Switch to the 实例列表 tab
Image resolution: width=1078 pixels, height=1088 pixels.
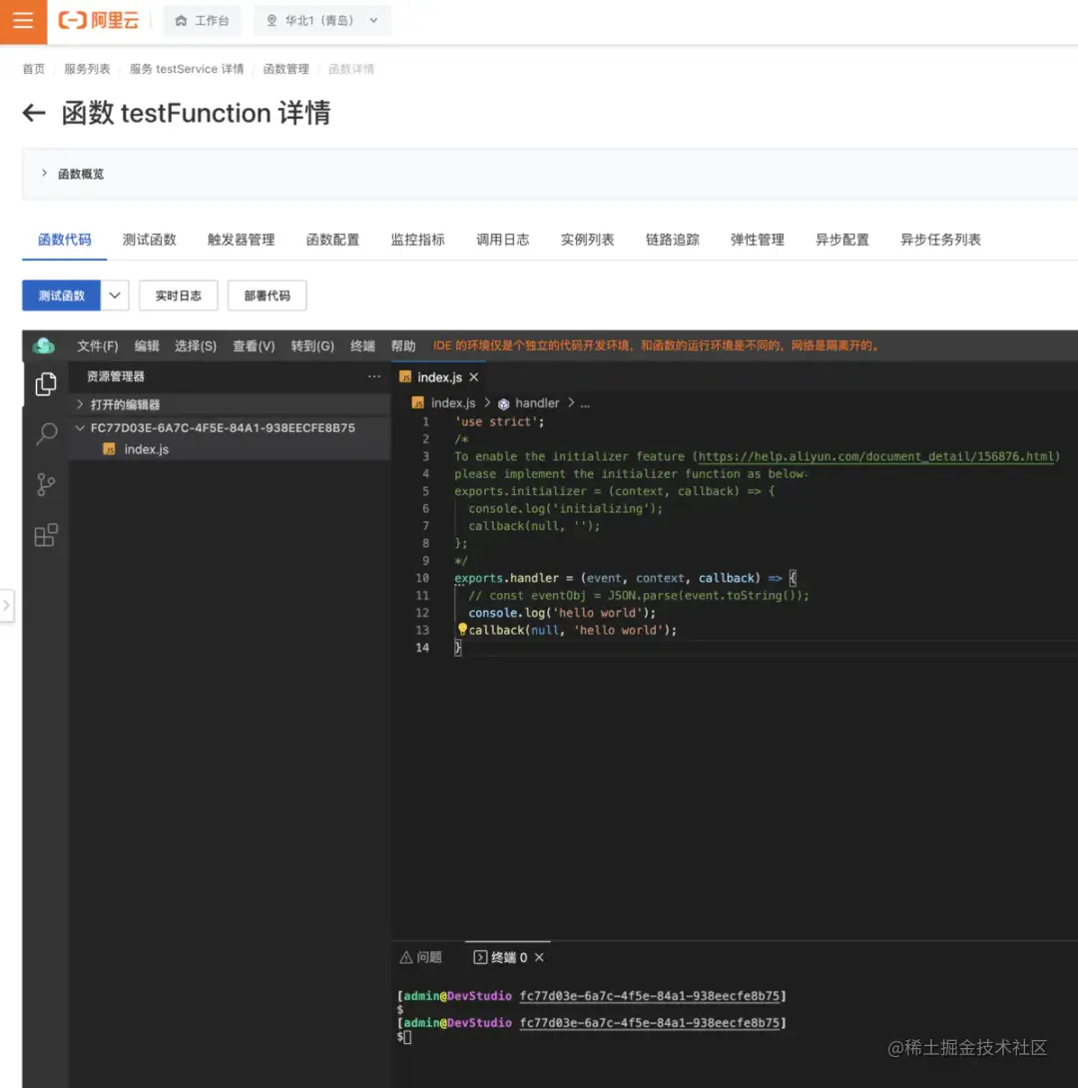(x=588, y=241)
